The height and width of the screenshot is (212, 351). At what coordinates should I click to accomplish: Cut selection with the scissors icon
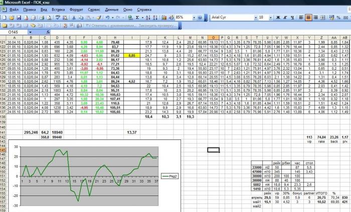tap(74, 17)
